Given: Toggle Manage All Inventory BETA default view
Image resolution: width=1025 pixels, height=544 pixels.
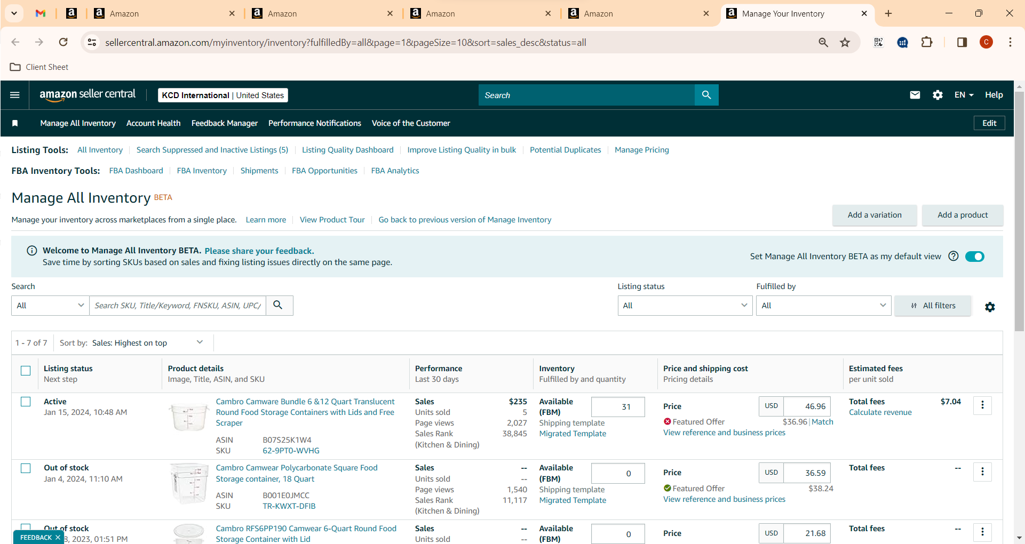Looking at the screenshot, I should pos(974,257).
